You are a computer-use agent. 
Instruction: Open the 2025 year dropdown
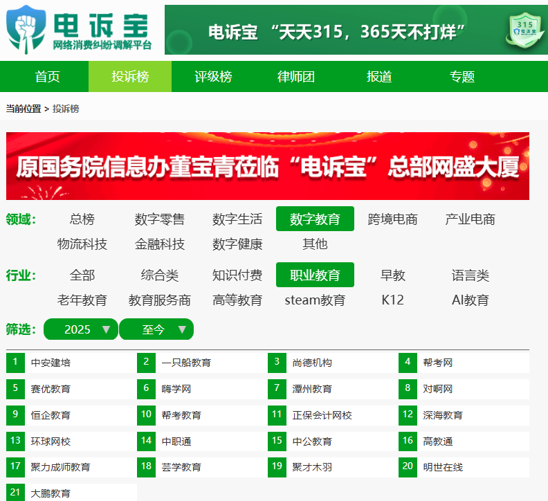[x=80, y=329]
